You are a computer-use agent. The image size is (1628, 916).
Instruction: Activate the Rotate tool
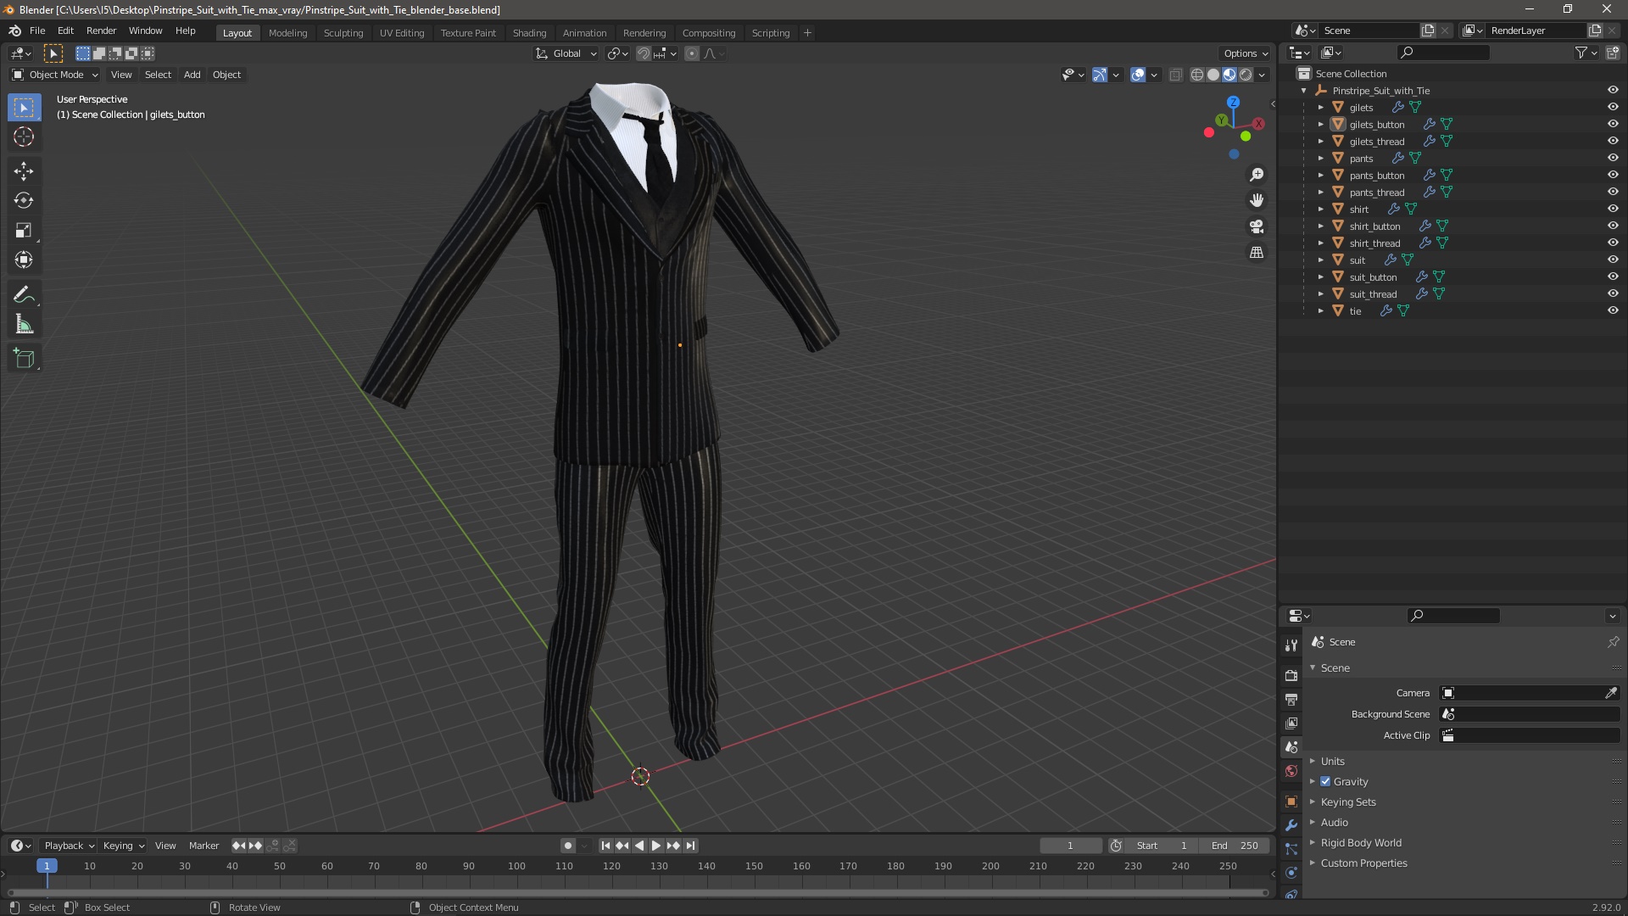(x=24, y=201)
